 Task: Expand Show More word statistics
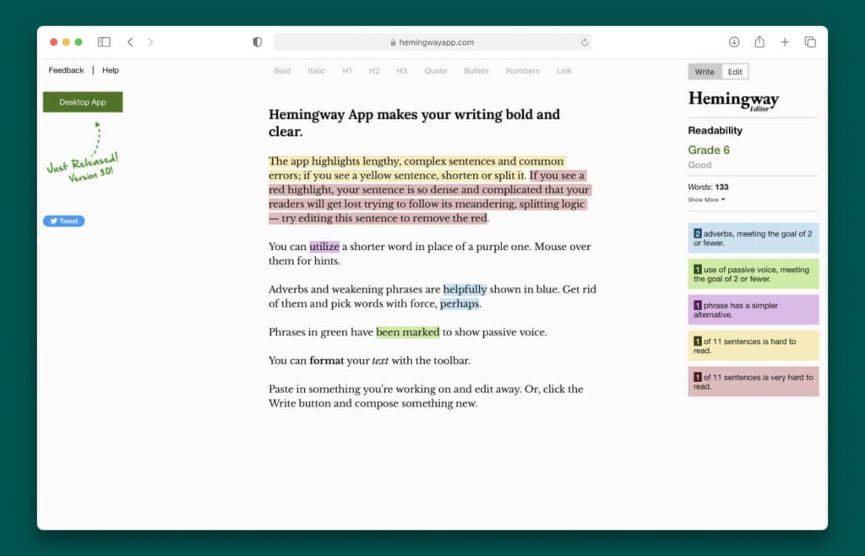(706, 199)
